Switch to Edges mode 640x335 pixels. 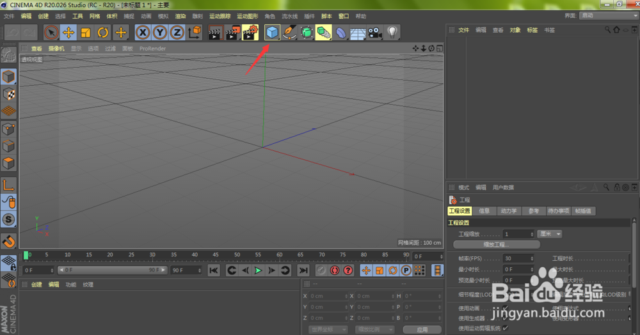[x=8, y=146]
